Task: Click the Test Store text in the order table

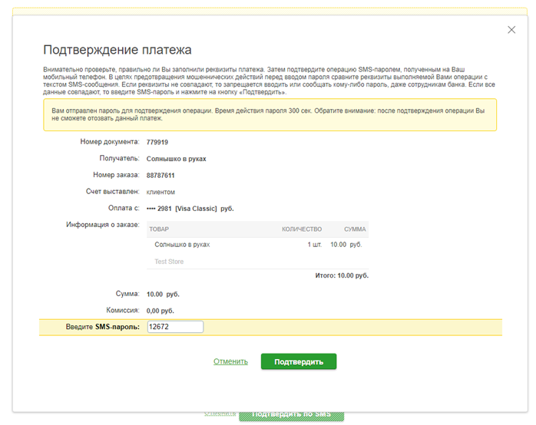Action: 169,262
